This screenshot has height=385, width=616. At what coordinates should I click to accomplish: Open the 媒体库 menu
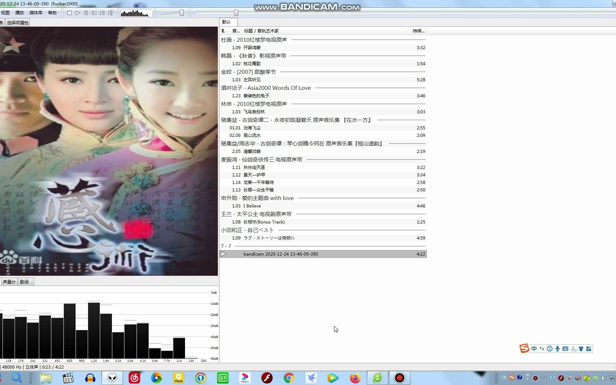[36, 13]
